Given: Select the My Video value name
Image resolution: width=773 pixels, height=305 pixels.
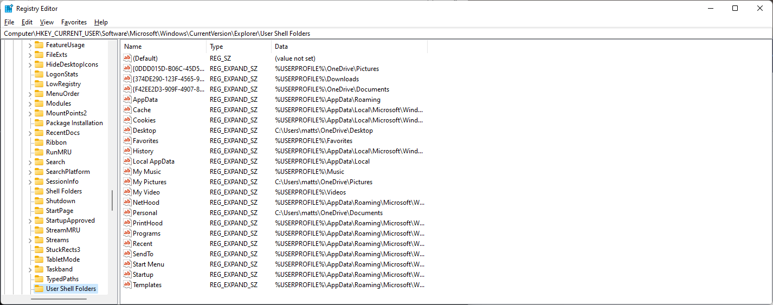Looking at the screenshot, I should click(146, 192).
